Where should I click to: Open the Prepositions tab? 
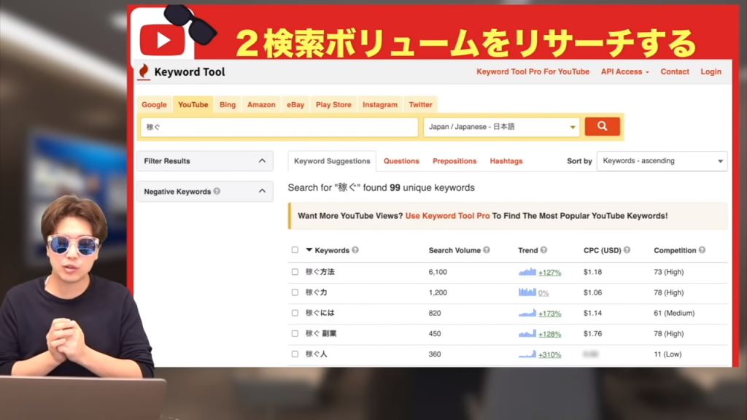click(x=454, y=161)
